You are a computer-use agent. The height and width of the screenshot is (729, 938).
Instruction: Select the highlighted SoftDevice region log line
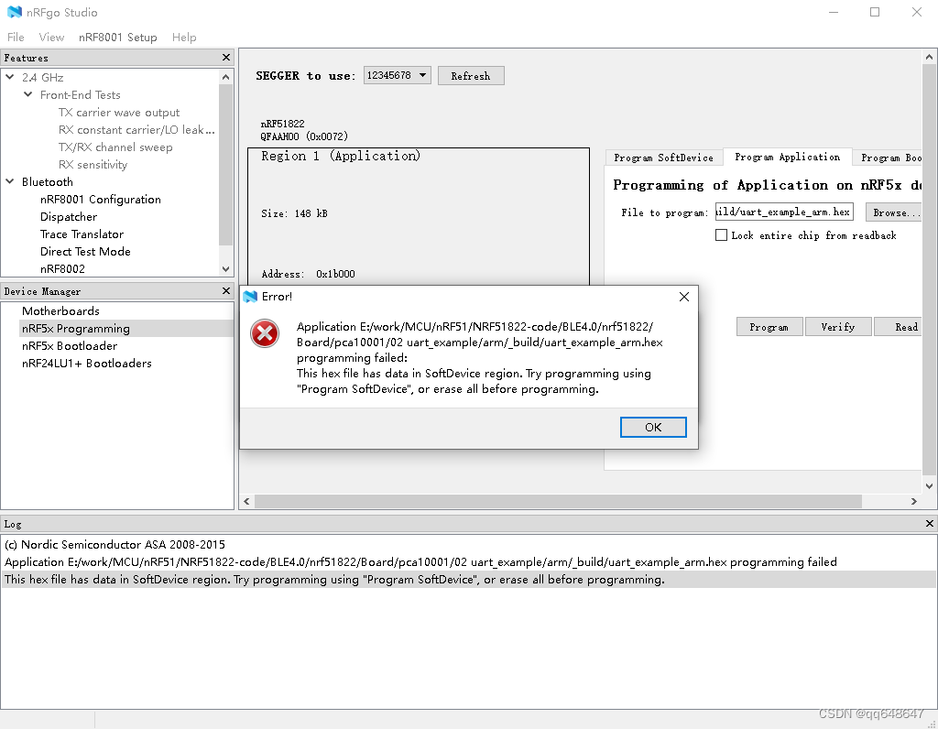468,579
